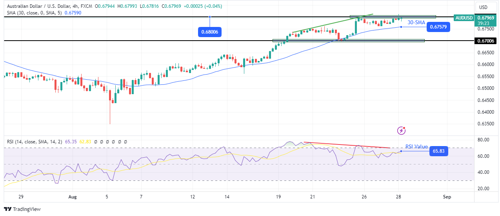Click the 29 date on time axis

pyautogui.click(x=21, y=197)
